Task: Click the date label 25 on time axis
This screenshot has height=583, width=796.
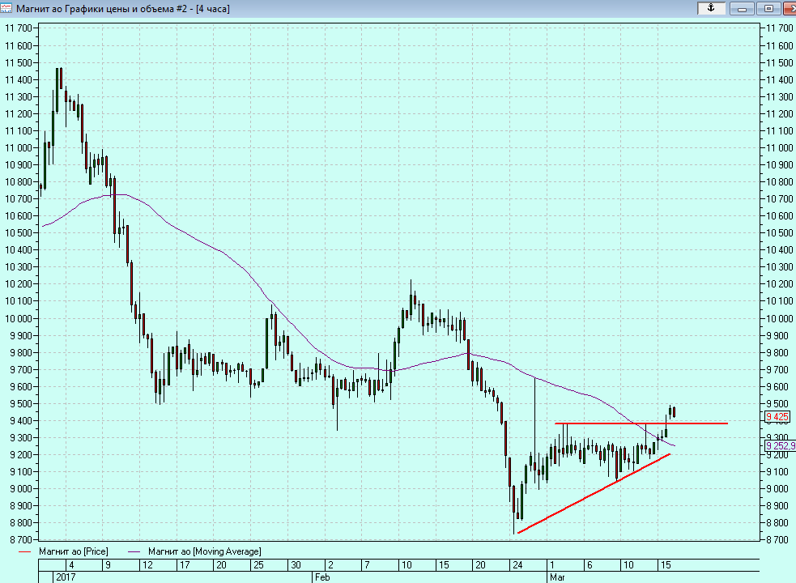Action: coord(258,564)
